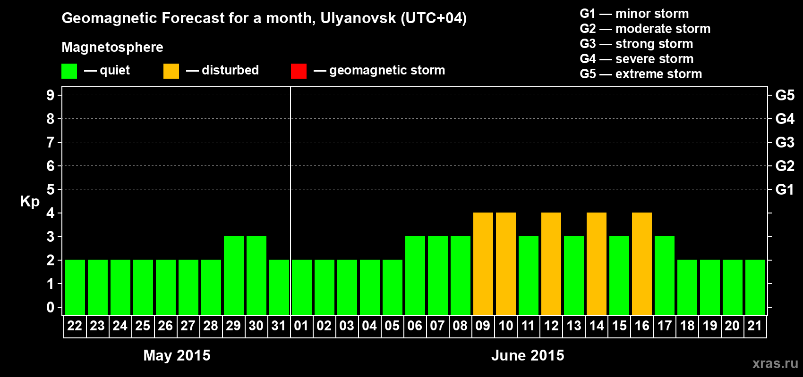Select the June 10 orange bar
803x377 pixels.
[506, 263]
